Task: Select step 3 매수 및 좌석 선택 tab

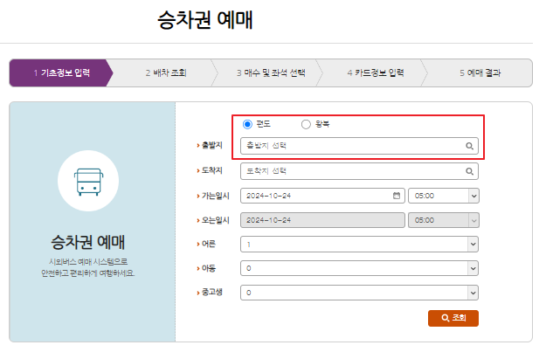Action: [x=271, y=72]
